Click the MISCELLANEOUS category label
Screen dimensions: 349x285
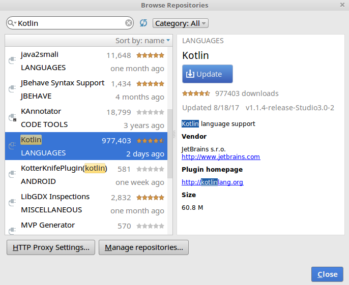(51, 210)
